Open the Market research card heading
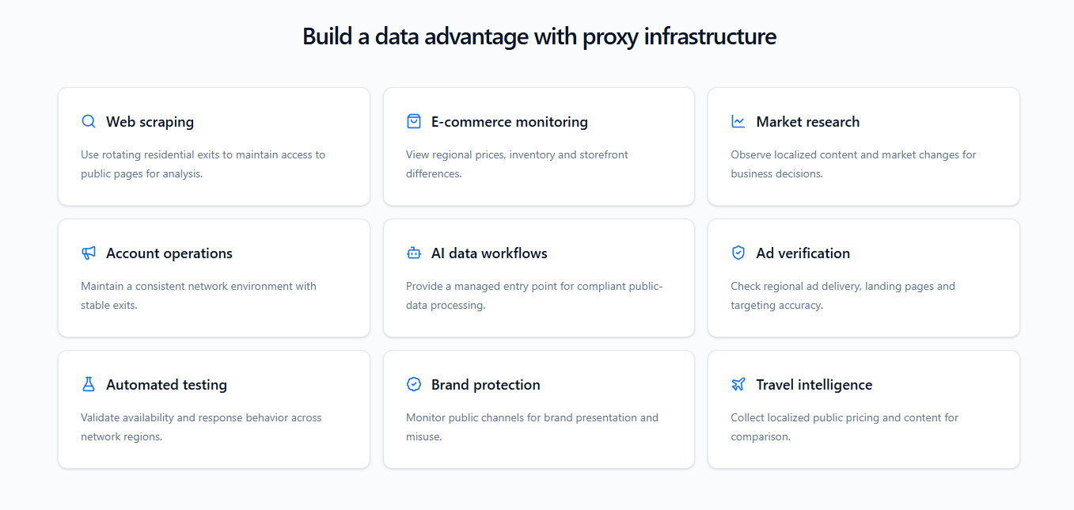 [x=807, y=122]
